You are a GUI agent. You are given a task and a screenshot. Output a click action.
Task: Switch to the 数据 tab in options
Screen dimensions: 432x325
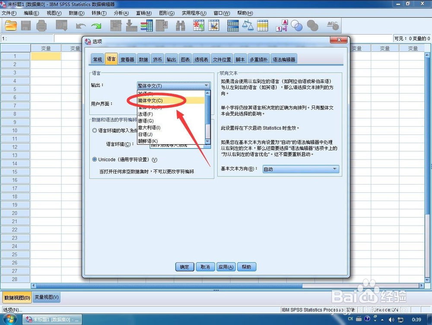tap(143, 59)
